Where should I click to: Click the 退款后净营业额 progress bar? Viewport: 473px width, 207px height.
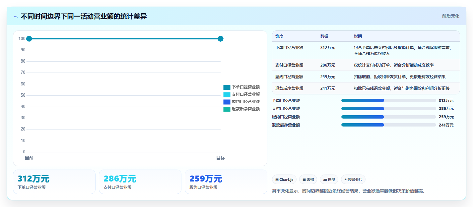tap(388, 125)
